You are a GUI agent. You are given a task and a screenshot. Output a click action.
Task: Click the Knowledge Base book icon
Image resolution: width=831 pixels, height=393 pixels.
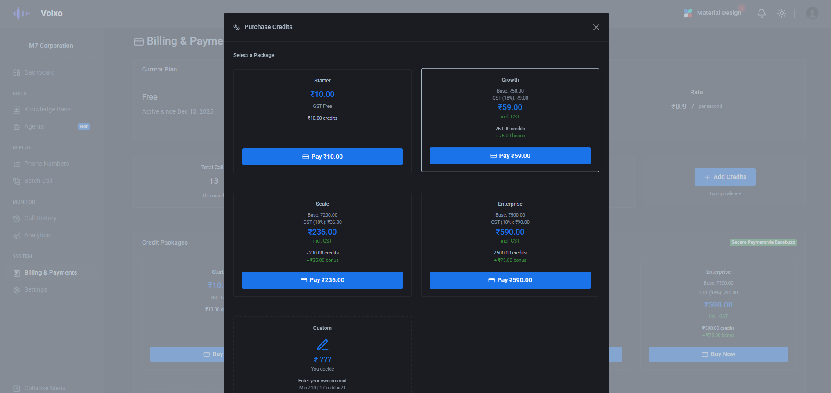pos(17,110)
